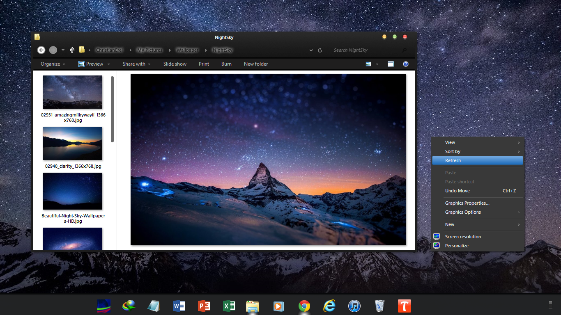Navigate back with the back arrow
Viewport: 561px width, 315px height.
[x=41, y=50]
